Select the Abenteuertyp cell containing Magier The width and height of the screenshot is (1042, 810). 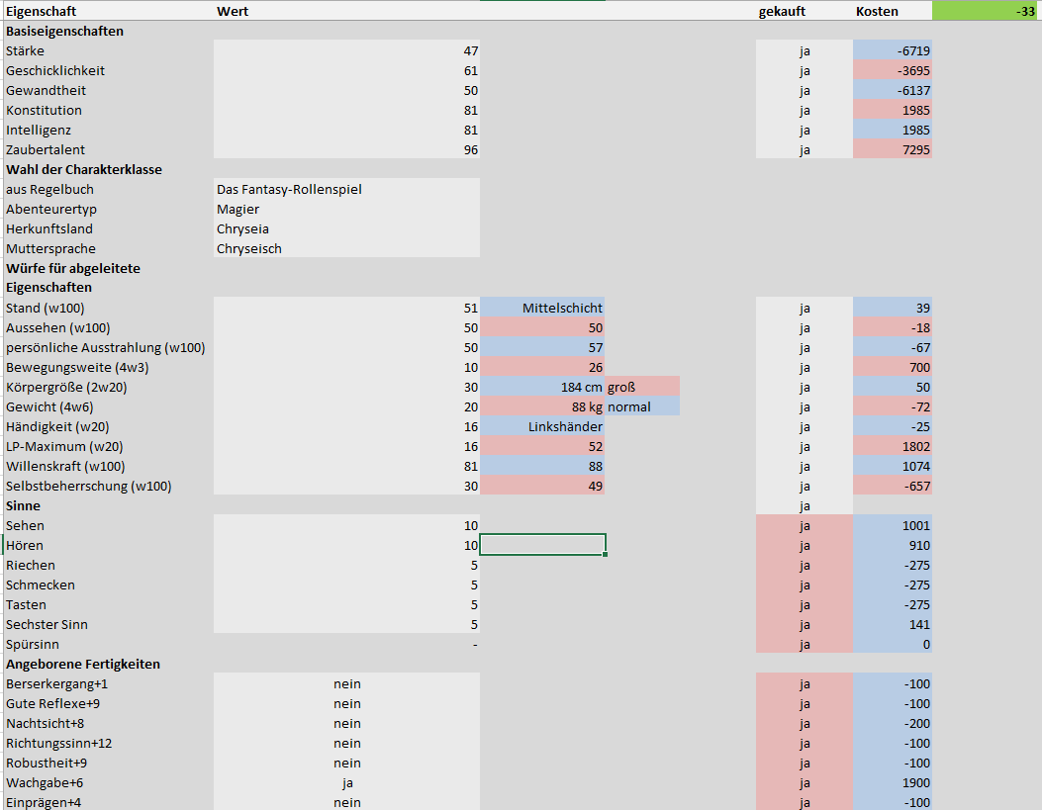click(346, 209)
